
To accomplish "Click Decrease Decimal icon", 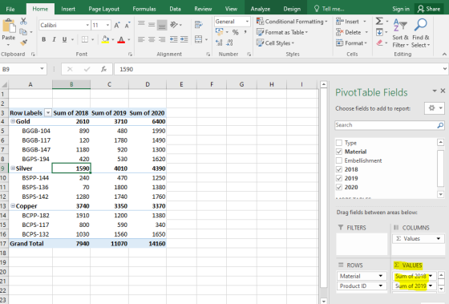I will coord(229,43).
